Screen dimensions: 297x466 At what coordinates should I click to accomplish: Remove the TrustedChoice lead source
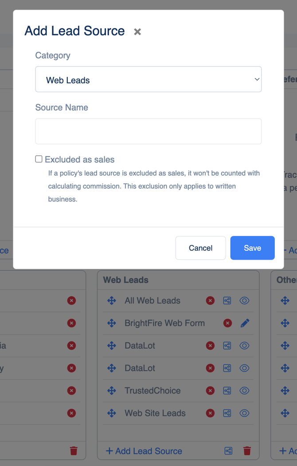pyautogui.click(x=211, y=391)
